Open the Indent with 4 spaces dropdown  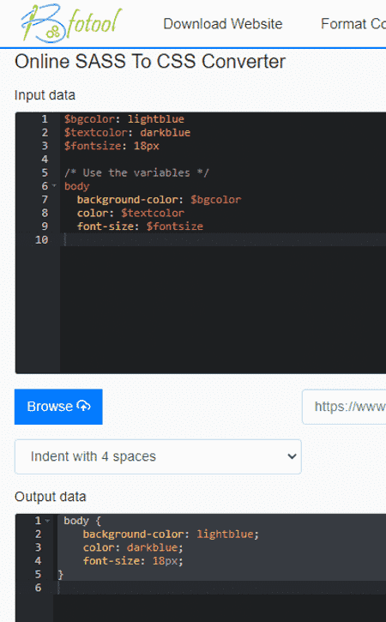[158, 456]
